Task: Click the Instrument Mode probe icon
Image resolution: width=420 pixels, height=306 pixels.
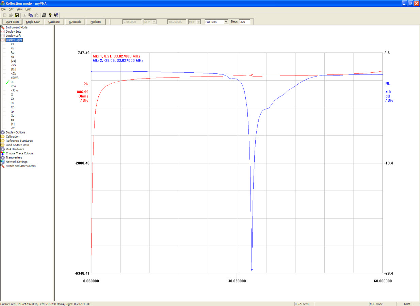Action: 2,27
